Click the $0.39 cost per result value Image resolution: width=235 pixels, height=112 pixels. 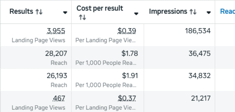click(127, 31)
